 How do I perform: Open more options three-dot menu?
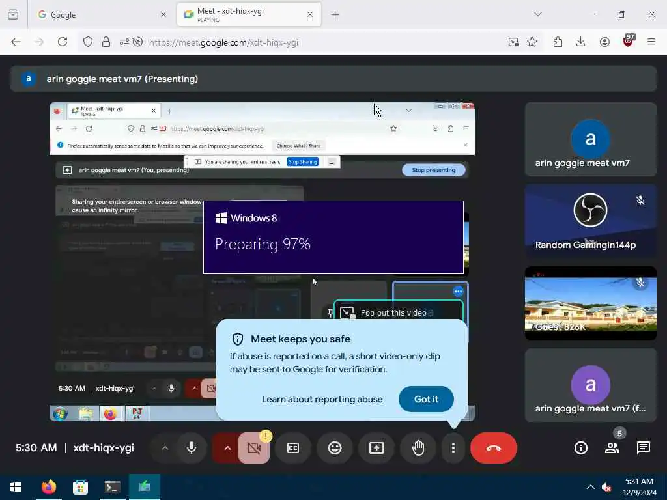[453, 448]
